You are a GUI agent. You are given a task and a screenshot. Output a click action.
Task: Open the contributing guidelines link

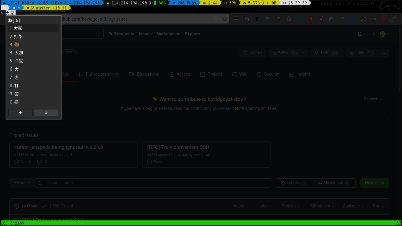click(x=211, y=108)
